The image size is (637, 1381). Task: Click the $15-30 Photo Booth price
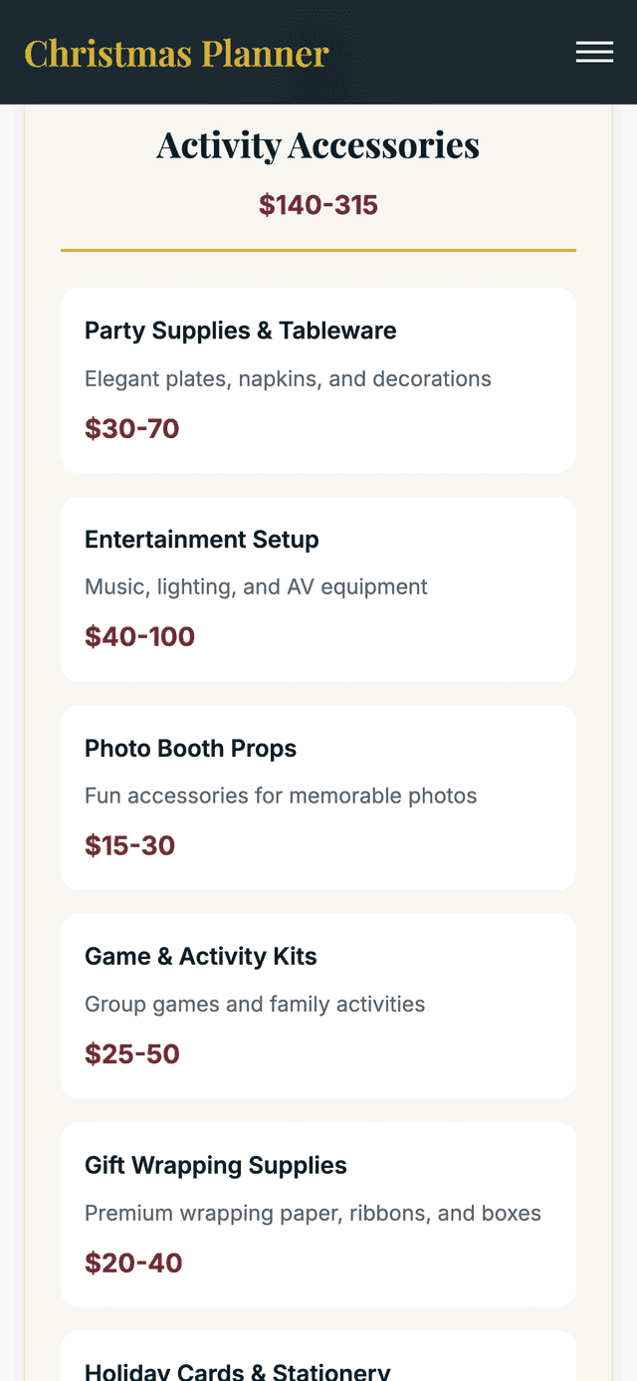tap(128, 844)
